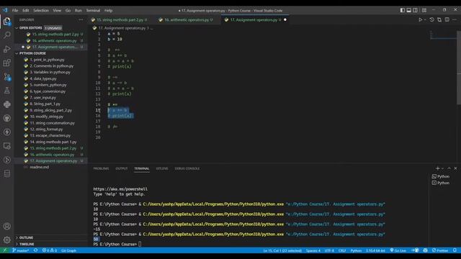Open Explorer Views and More Actions ellipsis
This screenshot has height=259, width=461.
click(81, 19)
